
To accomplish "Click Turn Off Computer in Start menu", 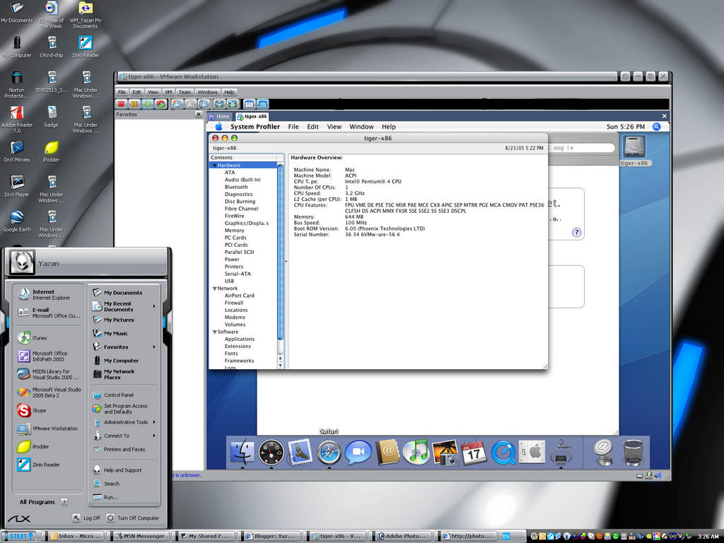I will pos(133,518).
